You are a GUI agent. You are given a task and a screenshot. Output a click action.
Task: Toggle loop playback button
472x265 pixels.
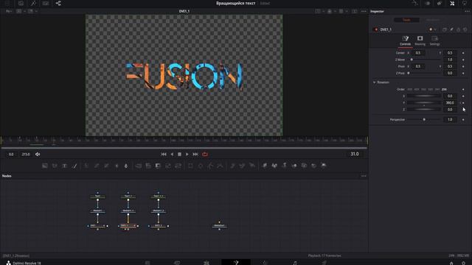pyautogui.click(x=205, y=154)
